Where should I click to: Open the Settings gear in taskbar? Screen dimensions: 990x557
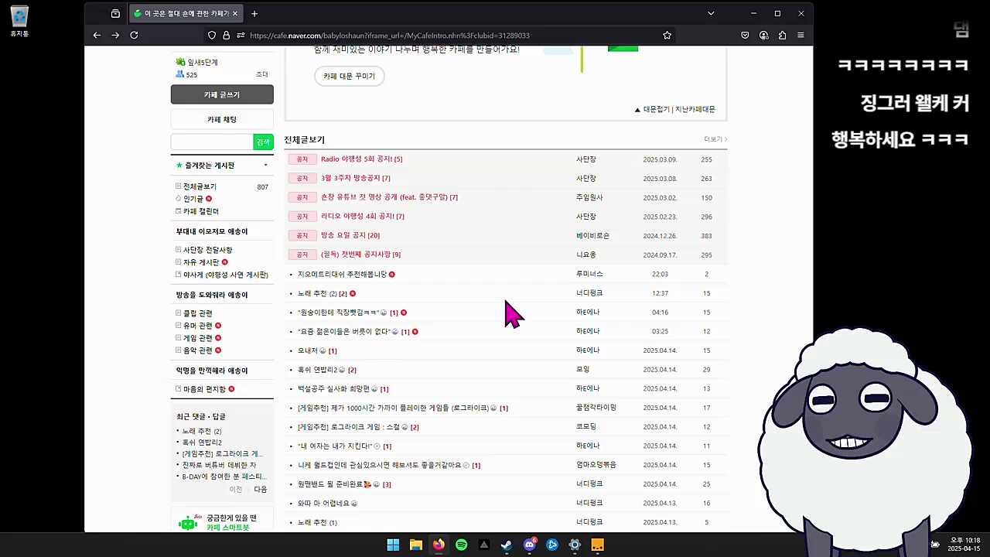pos(575,545)
